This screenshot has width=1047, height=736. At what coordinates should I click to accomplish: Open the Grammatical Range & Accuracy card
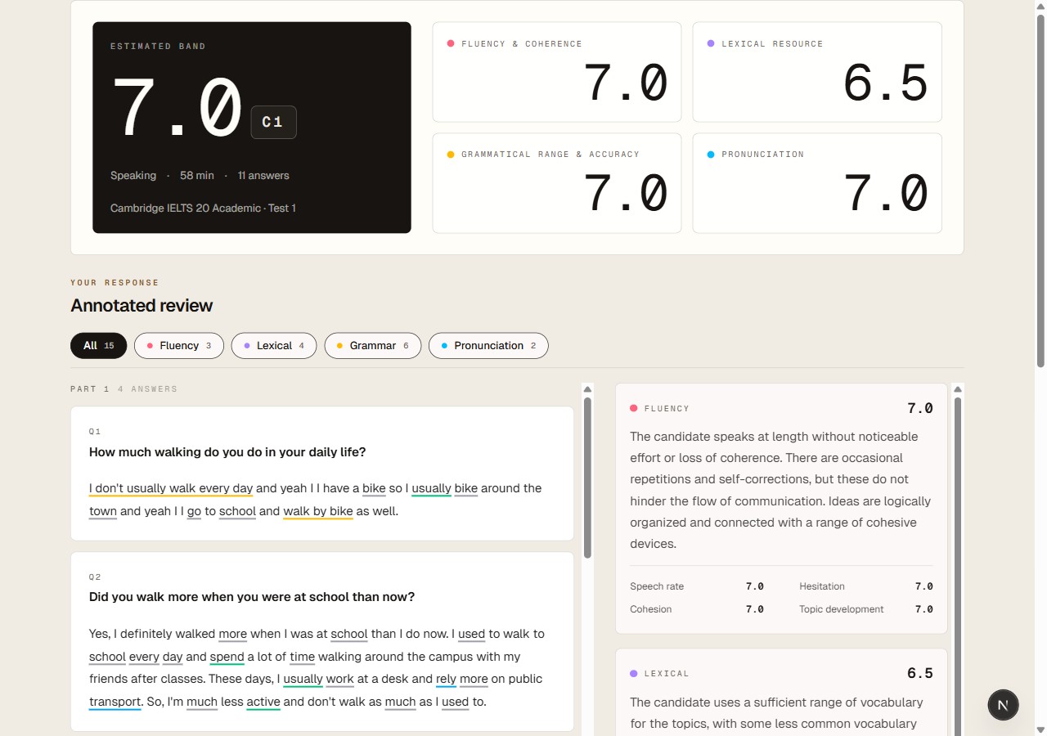557,183
